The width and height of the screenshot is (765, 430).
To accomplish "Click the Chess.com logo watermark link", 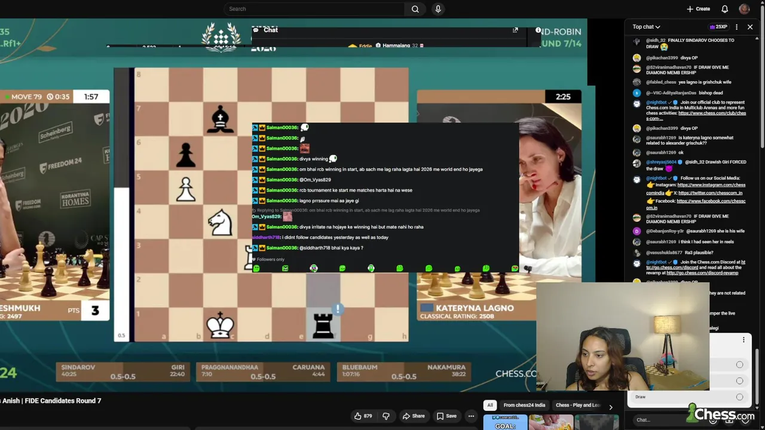I will click(x=721, y=414).
